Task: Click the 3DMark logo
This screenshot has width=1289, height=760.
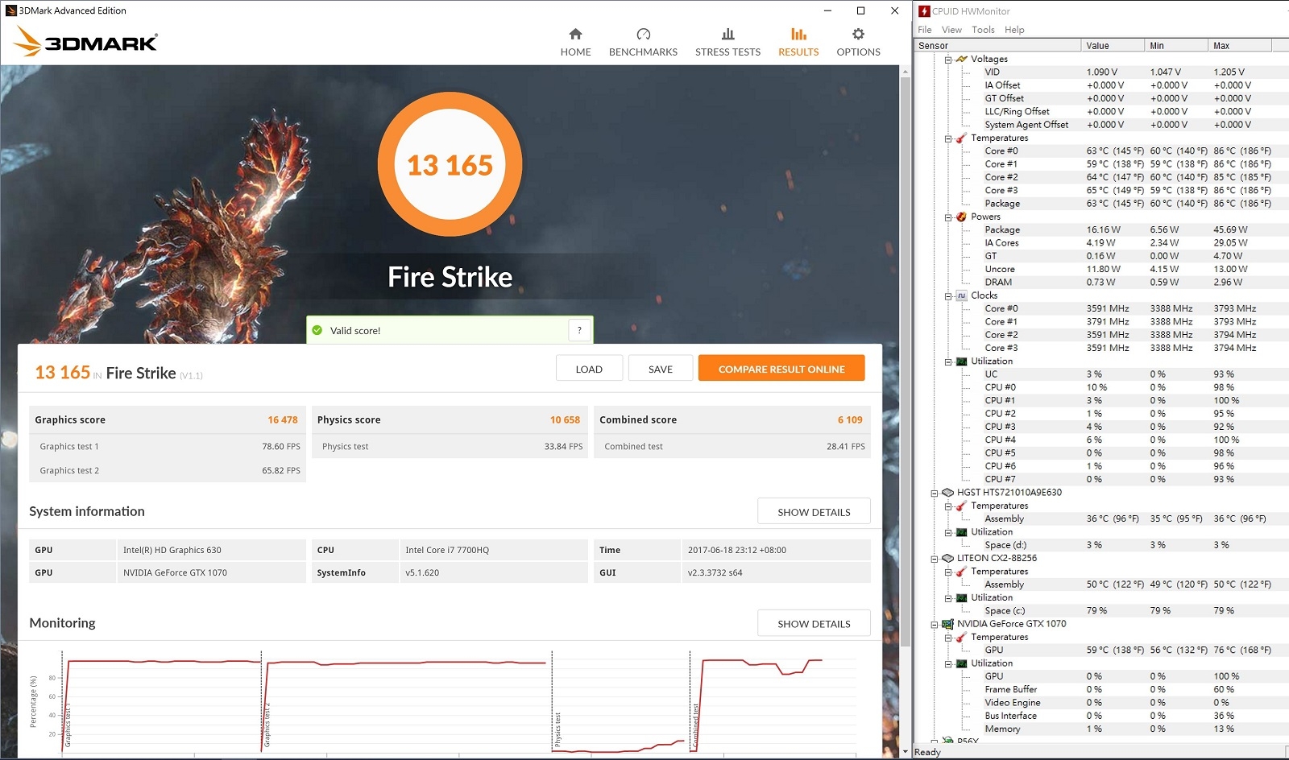Action: pyautogui.click(x=86, y=42)
